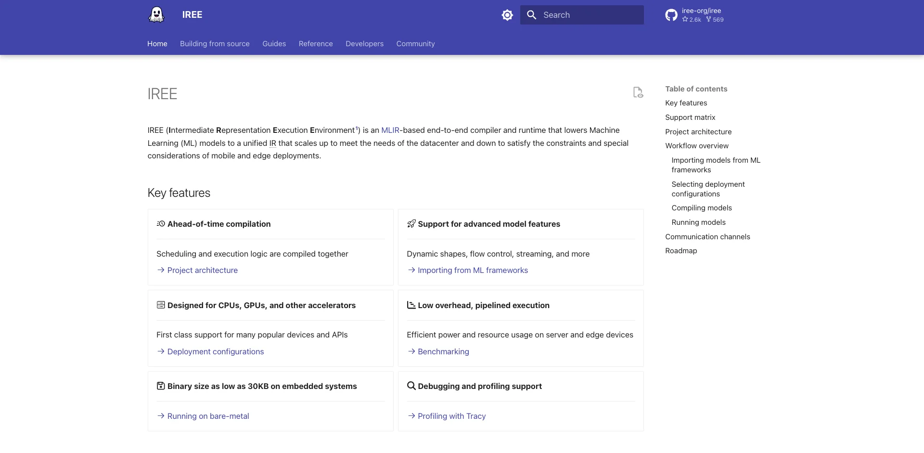The width and height of the screenshot is (924, 453).
Task: Open the Developers tab
Action: pos(365,44)
